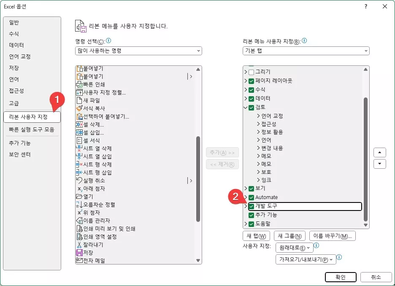This screenshot has width=395, height=286.
Task: Click the ascending sort (오름차순 정렬) icon
Action: (x=79, y=205)
